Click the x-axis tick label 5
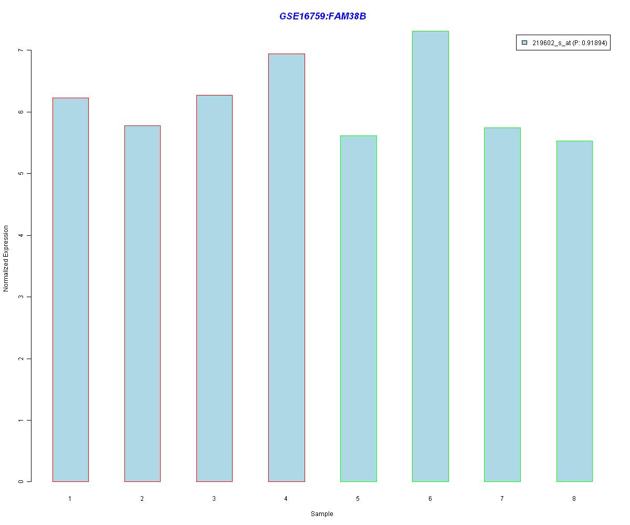Screen dimensions: 630x525 [x=358, y=498]
